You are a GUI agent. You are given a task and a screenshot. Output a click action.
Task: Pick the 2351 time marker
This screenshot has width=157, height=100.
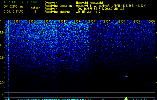[17, 21]
